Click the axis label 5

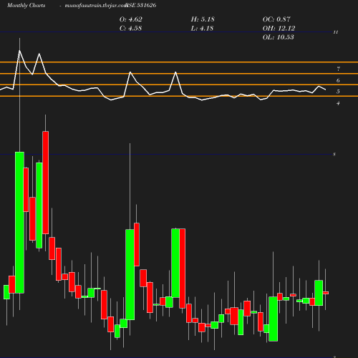(338, 92)
